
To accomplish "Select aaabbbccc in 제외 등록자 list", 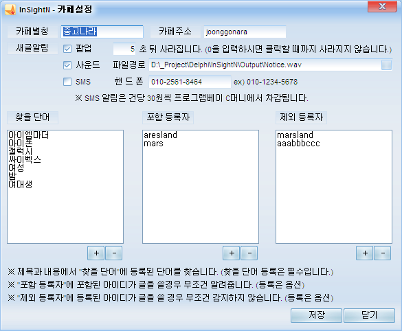I will click(x=298, y=144).
